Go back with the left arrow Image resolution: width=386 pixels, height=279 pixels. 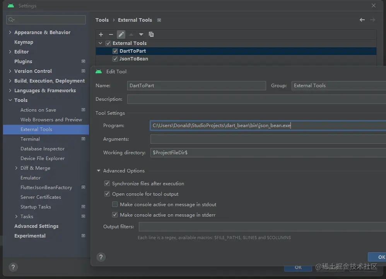[x=362, y=20]
